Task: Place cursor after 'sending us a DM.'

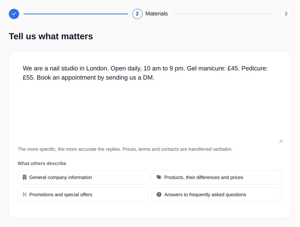Action: (155, 78)
